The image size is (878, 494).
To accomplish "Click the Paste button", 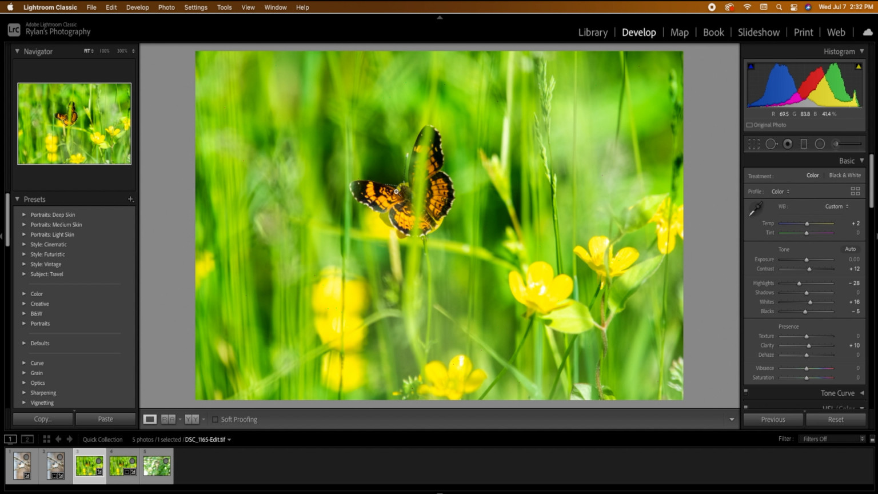I will click(x=106, y=419).
